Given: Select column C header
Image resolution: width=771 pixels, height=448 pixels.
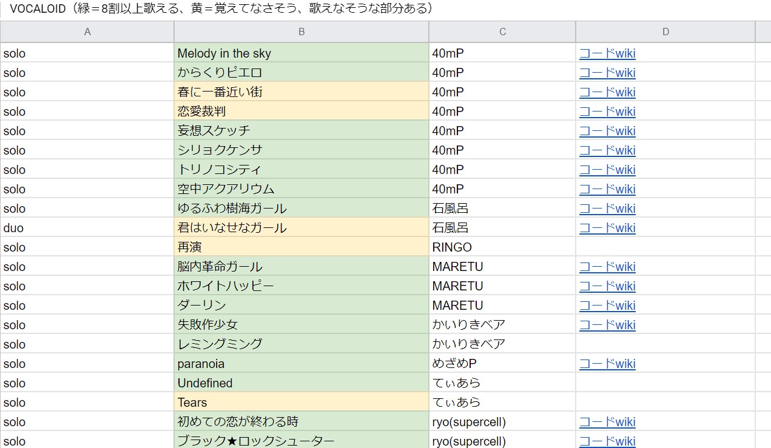Looking at the screenshot, I should pos(502,32).
